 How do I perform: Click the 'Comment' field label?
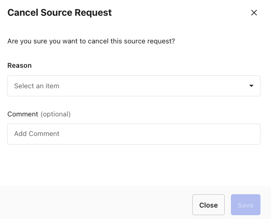click(22, 114)
